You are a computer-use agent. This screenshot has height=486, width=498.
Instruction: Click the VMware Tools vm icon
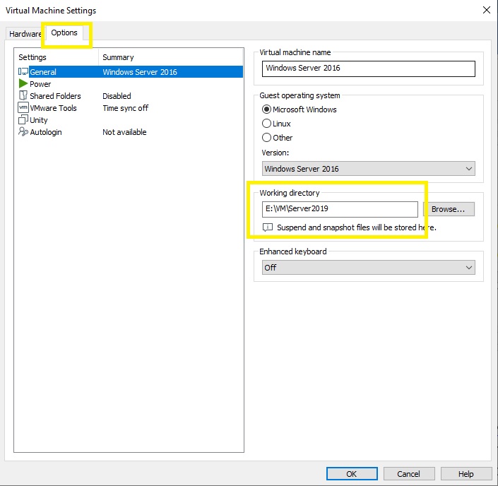tap(23, 108)
